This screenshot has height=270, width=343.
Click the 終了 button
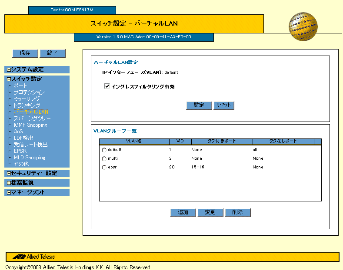[53, 53]
